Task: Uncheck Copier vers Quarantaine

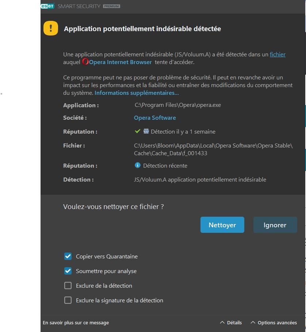Action: (68, 256)
